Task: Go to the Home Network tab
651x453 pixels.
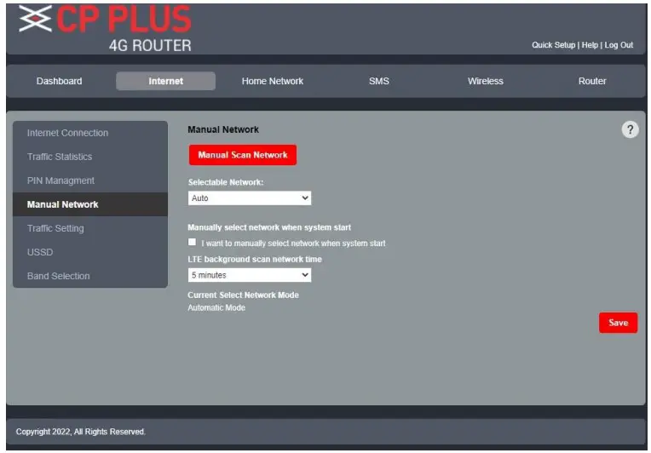Action: point(273,81)
